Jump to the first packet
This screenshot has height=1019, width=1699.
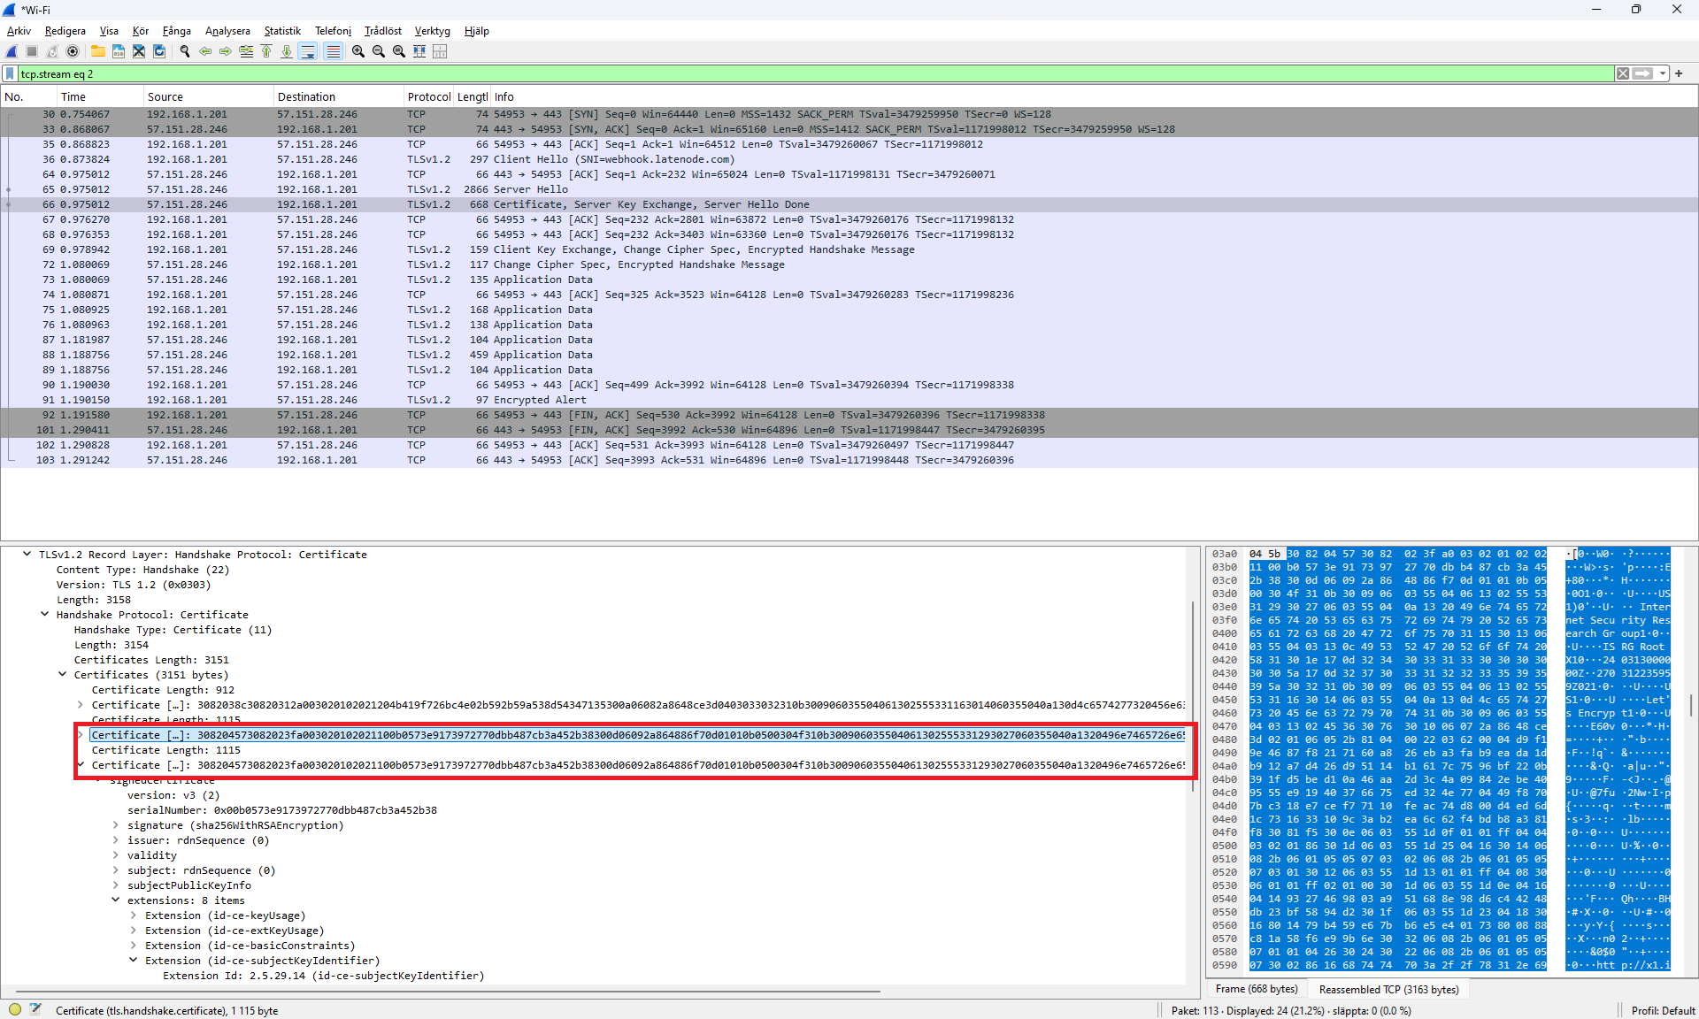point(266,51)
